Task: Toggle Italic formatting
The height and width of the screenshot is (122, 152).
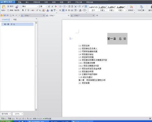Action: coord(26,10)
